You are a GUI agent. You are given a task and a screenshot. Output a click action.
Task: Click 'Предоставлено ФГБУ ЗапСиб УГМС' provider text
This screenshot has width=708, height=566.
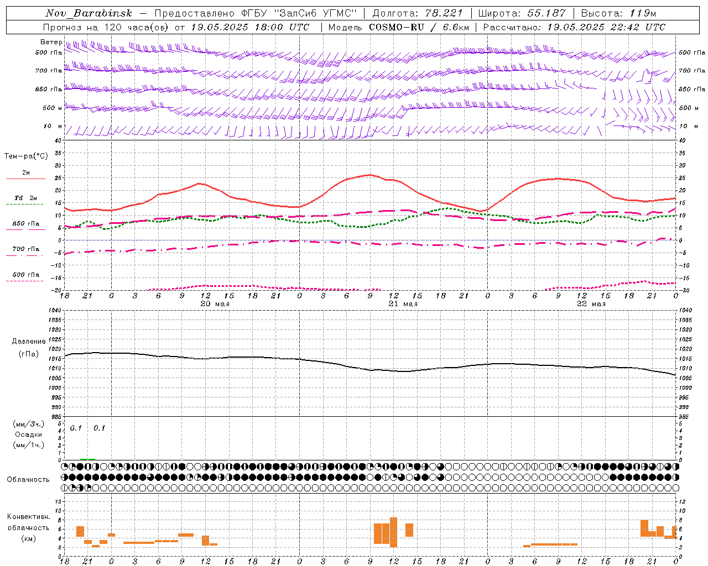pyautogui.click(x=256, y=13)
